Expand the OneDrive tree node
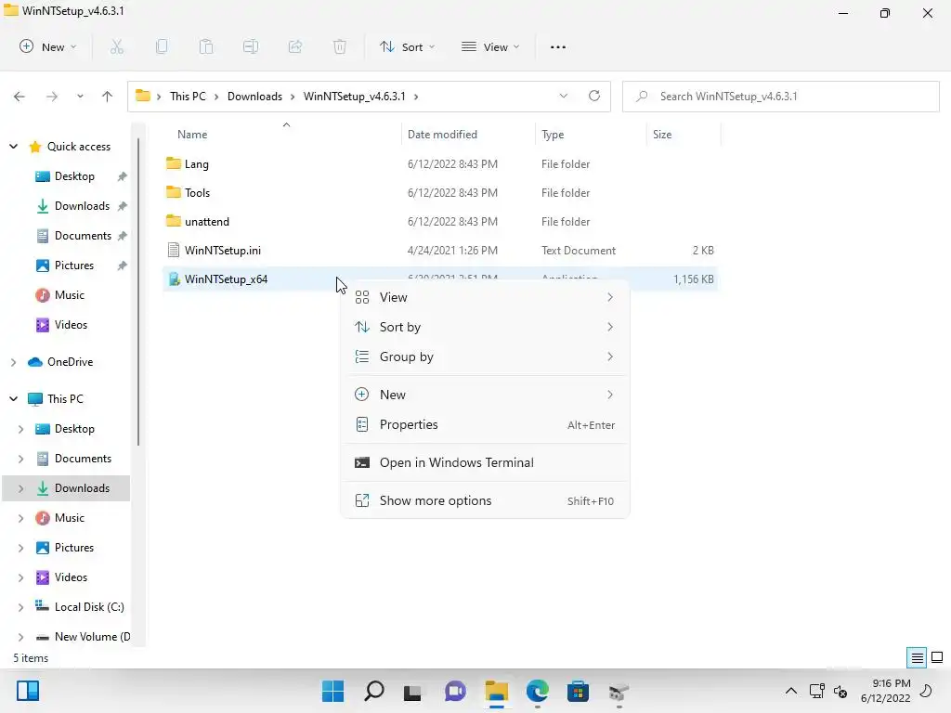This screenshot has width=951, height=713. (13, 362)
